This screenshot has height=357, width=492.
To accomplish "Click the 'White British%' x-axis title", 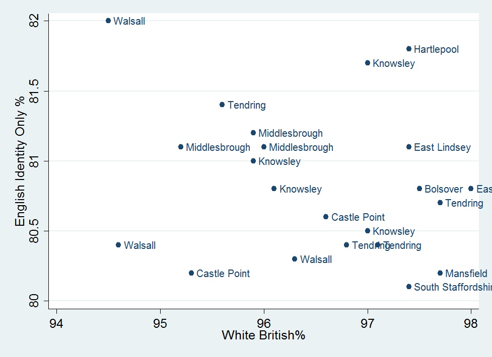I will click(263, 335).
